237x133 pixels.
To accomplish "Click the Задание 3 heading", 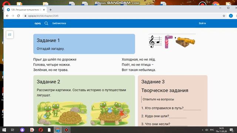I will (153, 82).
